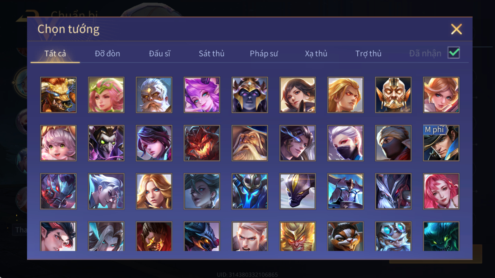Pick the golden Monkey King hero portrait

coord(298,236)
